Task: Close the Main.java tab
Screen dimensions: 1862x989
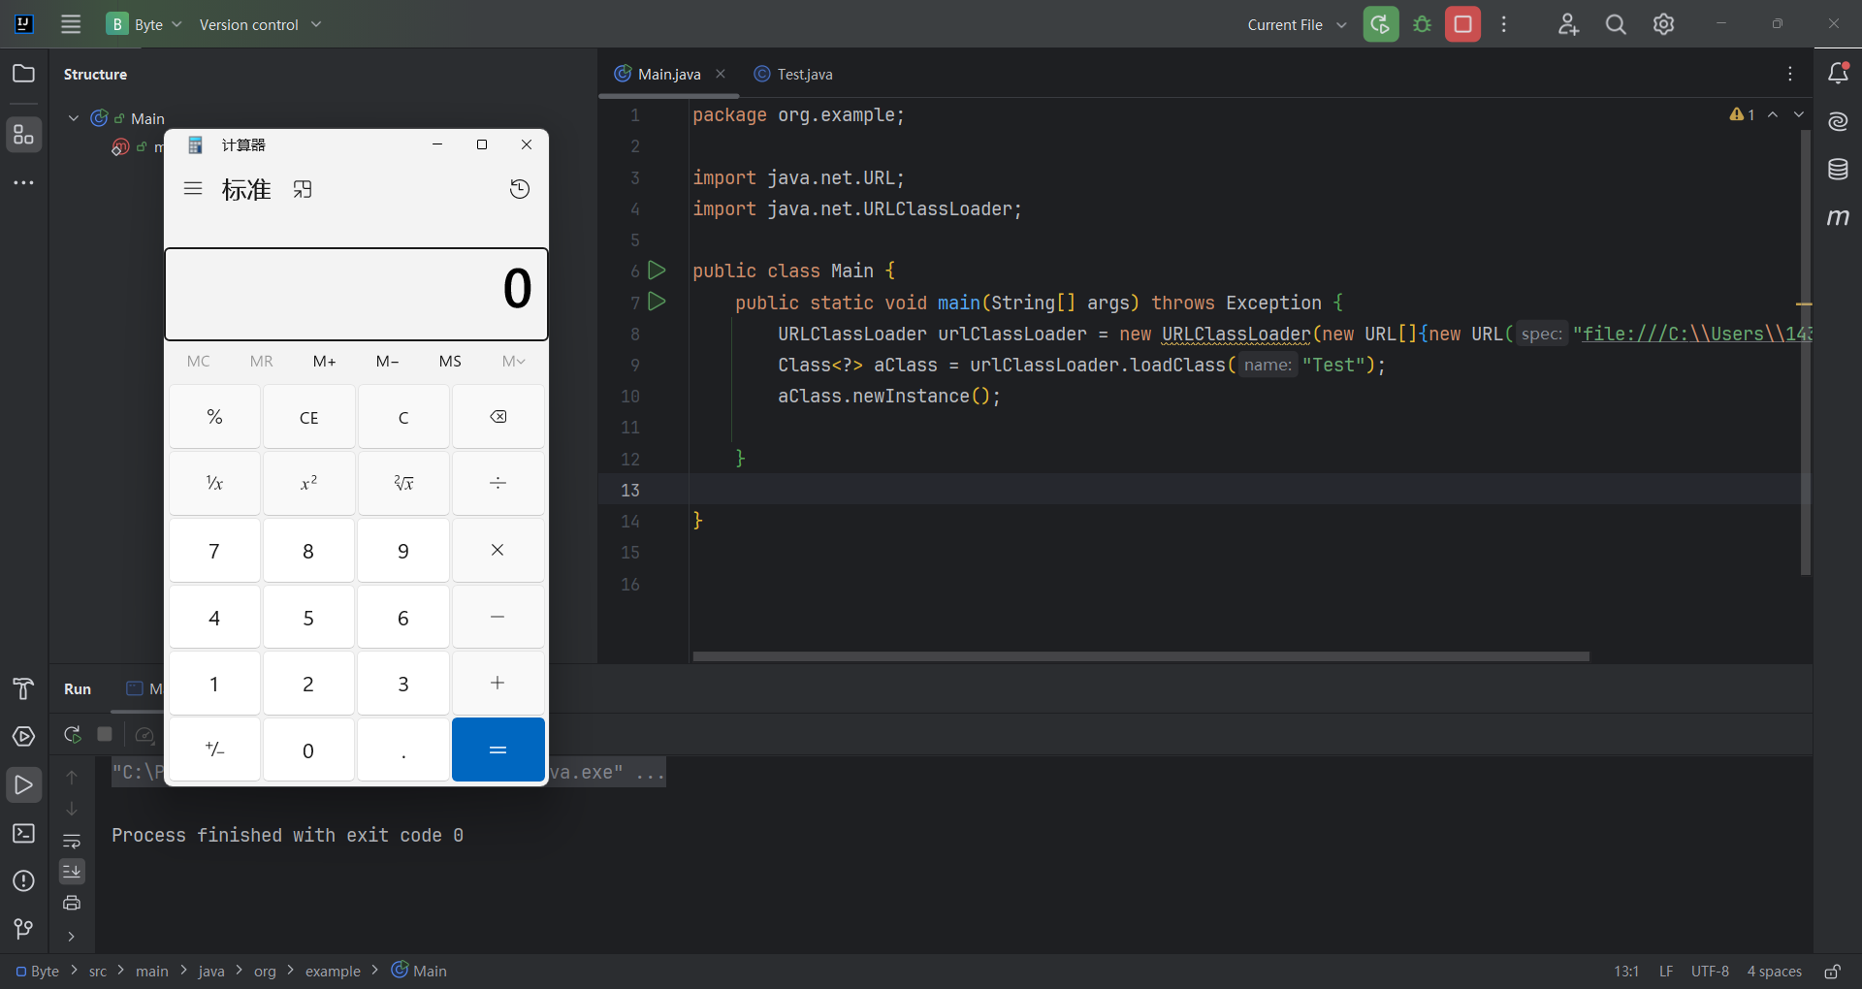Action: [x=721, y=74]
